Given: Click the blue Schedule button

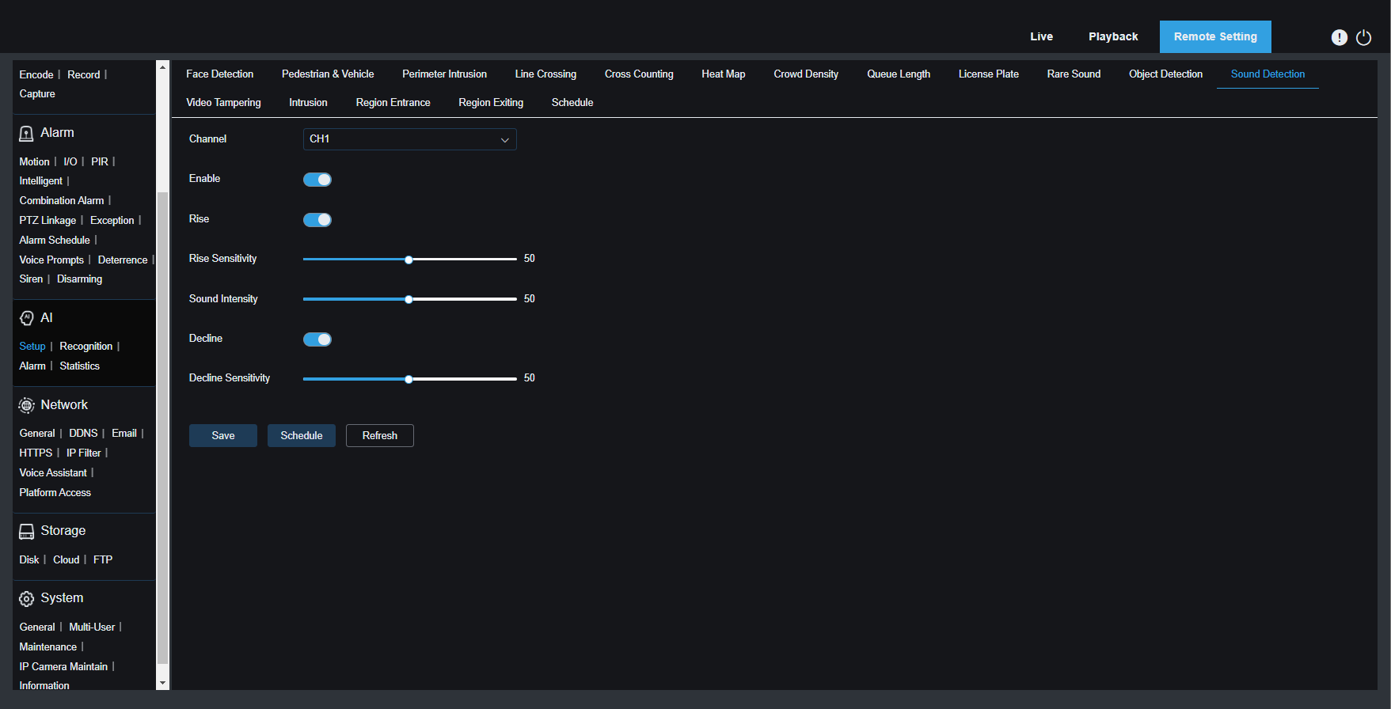Looking at the screenshot, I should 301,436.
